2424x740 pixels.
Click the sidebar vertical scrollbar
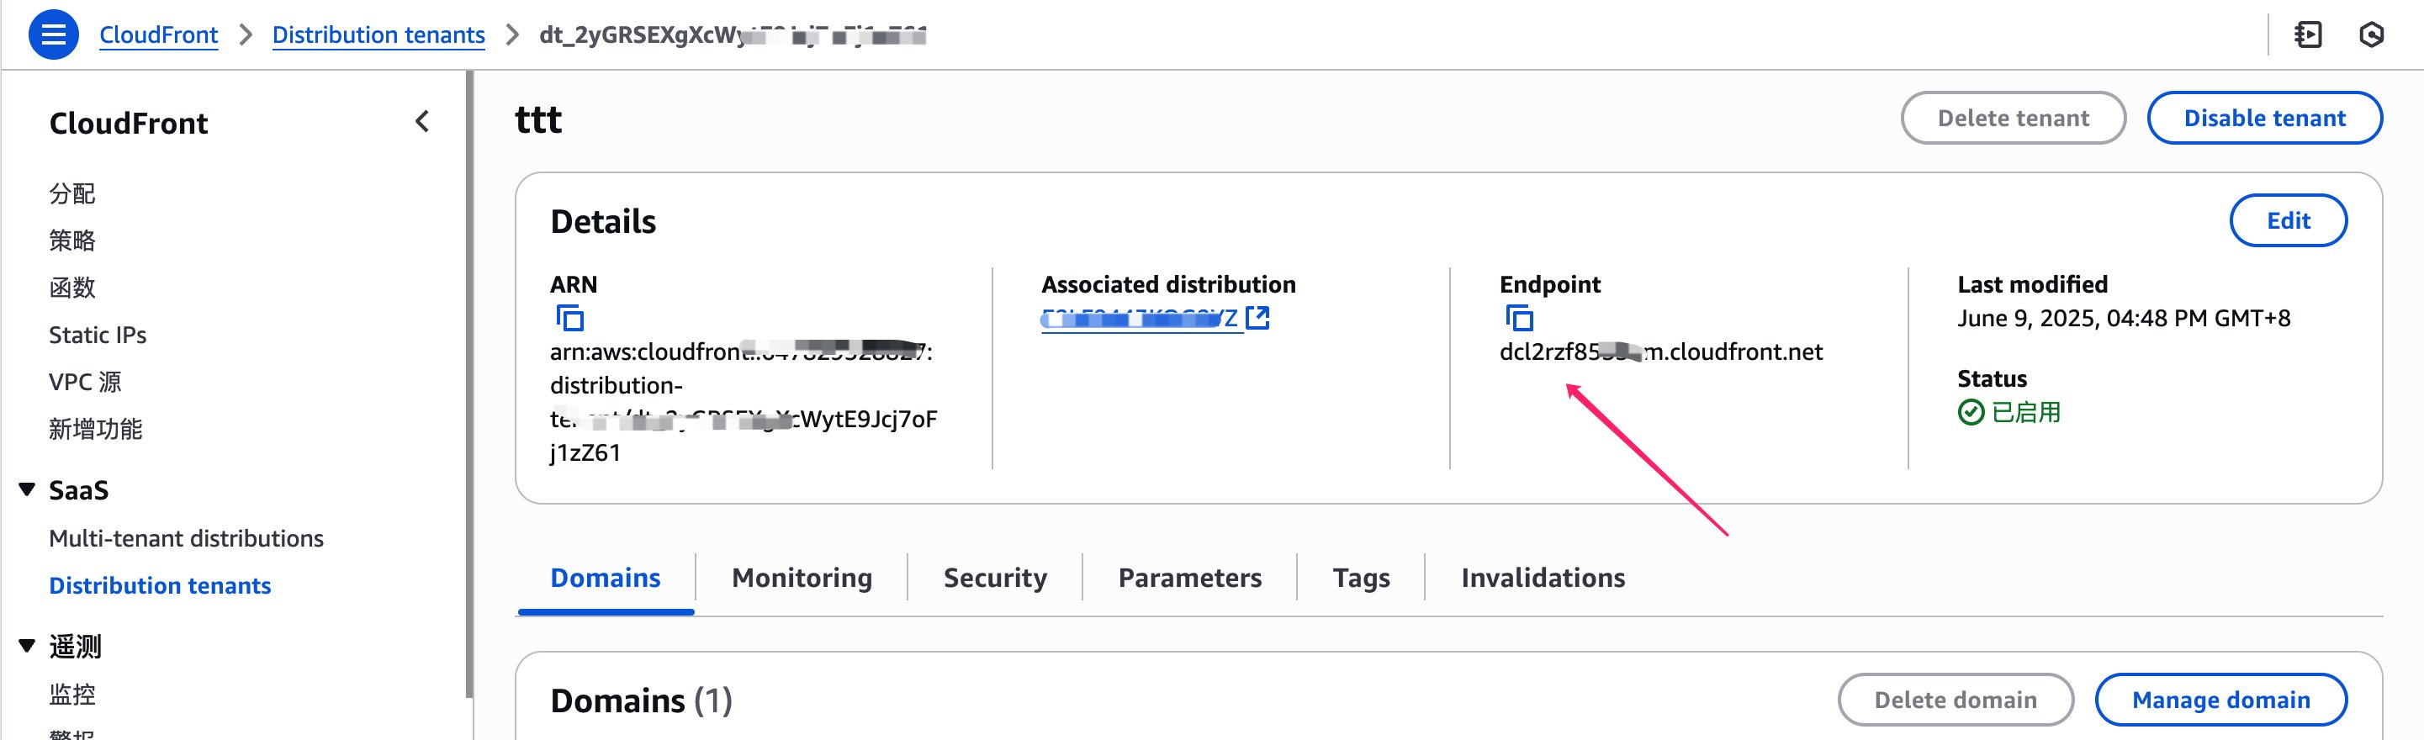pyautogui.click(x=468, y=385)
